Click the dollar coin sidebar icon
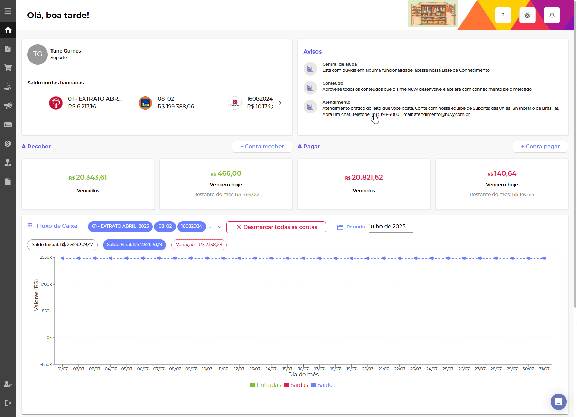Screen dimensions: 577x417 [8, 144]
